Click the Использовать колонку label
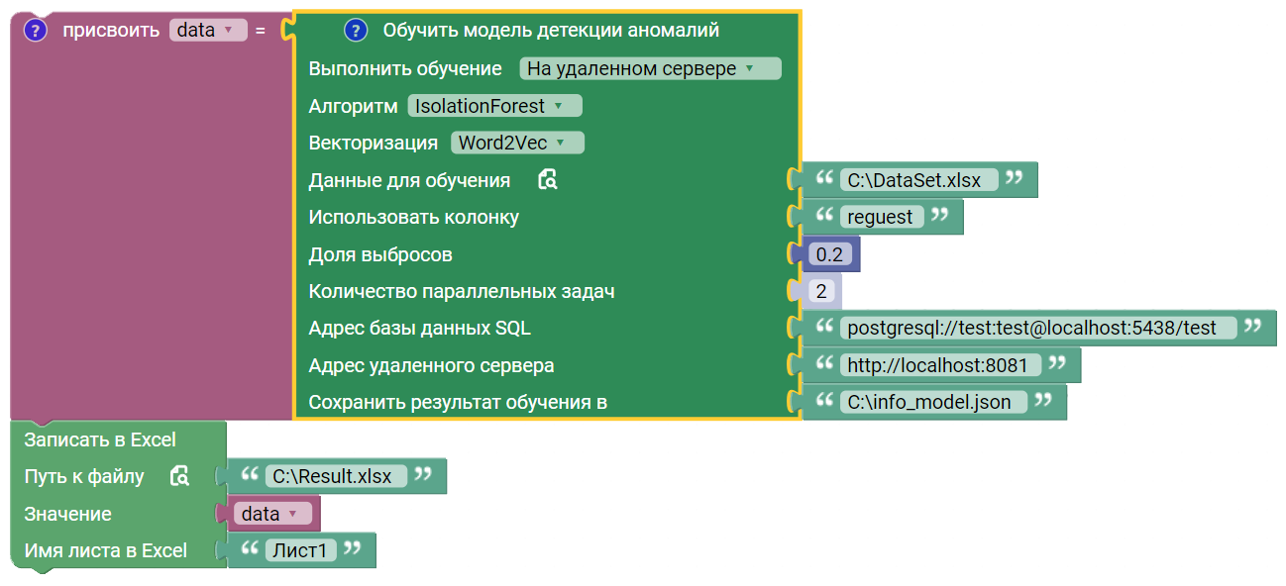Viewport: 1286px width, 586px height. pos(413,217)
